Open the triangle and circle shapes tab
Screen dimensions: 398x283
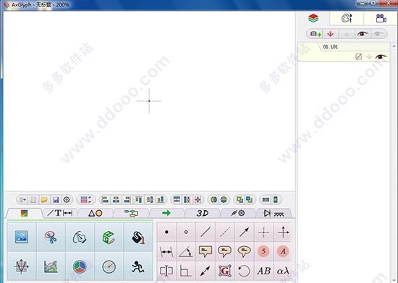pos(96,213)
